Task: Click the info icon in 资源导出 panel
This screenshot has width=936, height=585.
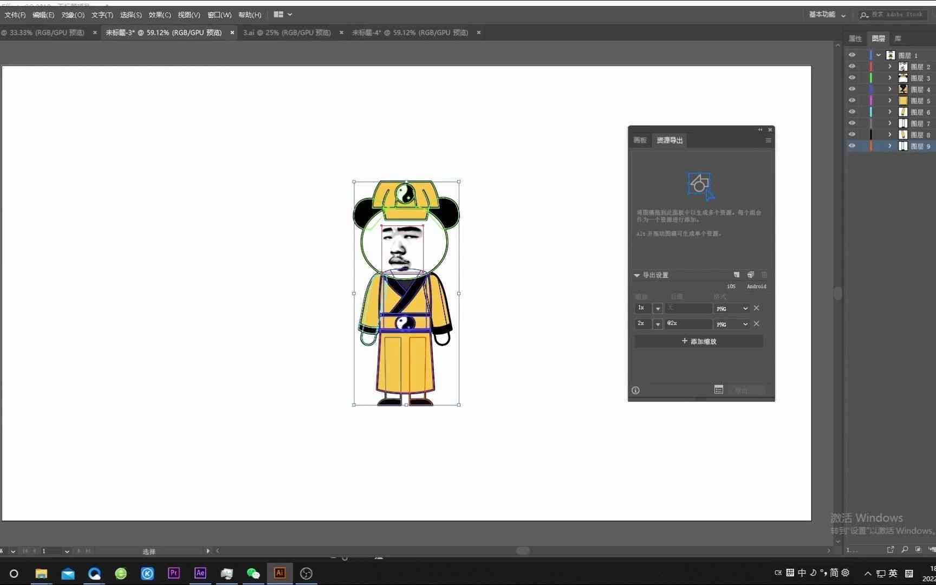Action: click(x=636, y=391)
